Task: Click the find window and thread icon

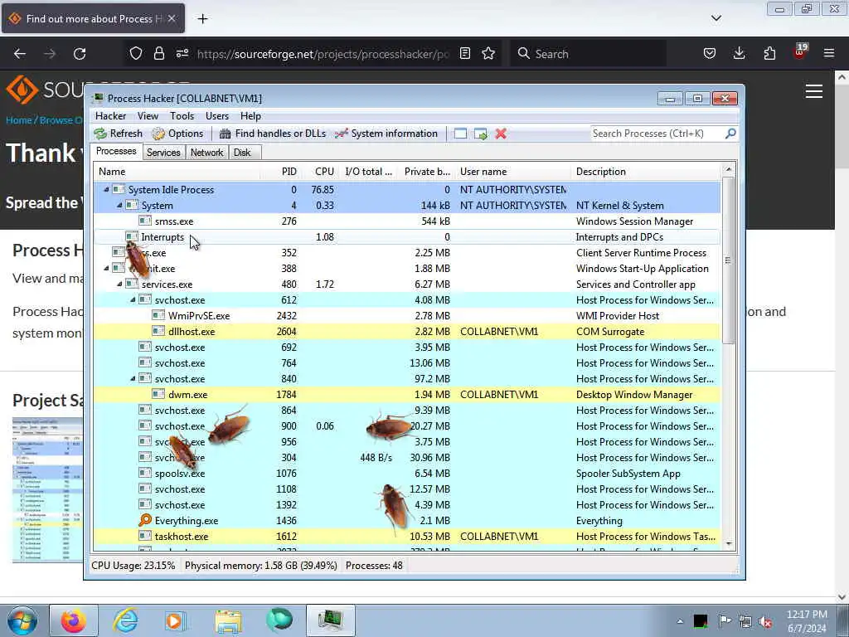Action: pyautogui.click(x=481, y=134)
